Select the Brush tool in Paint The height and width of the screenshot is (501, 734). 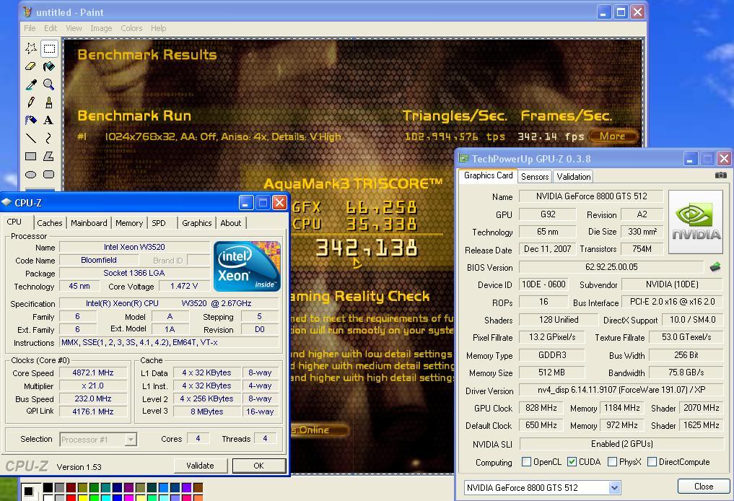(x=48, y=102)
